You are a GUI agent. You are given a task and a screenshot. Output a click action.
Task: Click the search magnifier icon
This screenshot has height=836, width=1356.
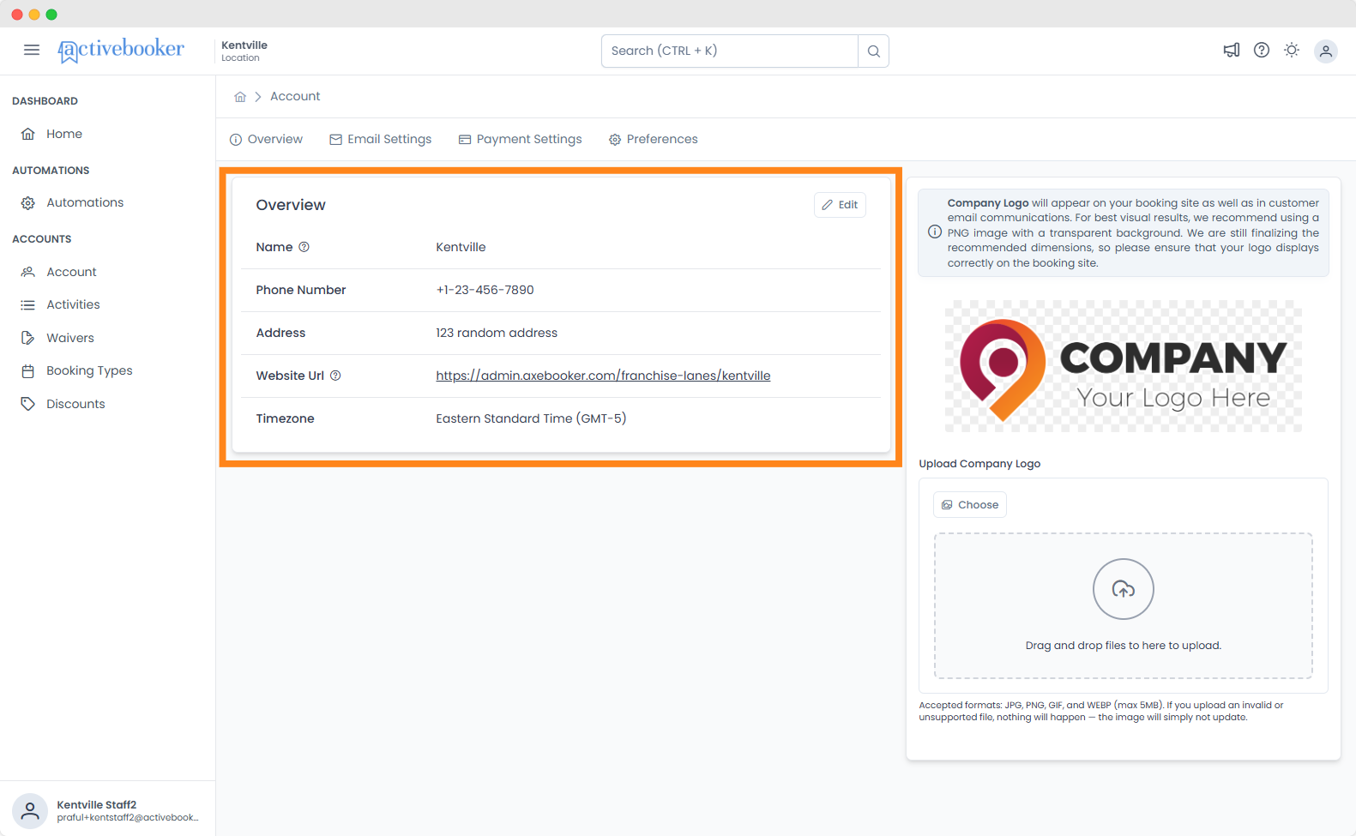pyautogui.click(x=873, y=51)
